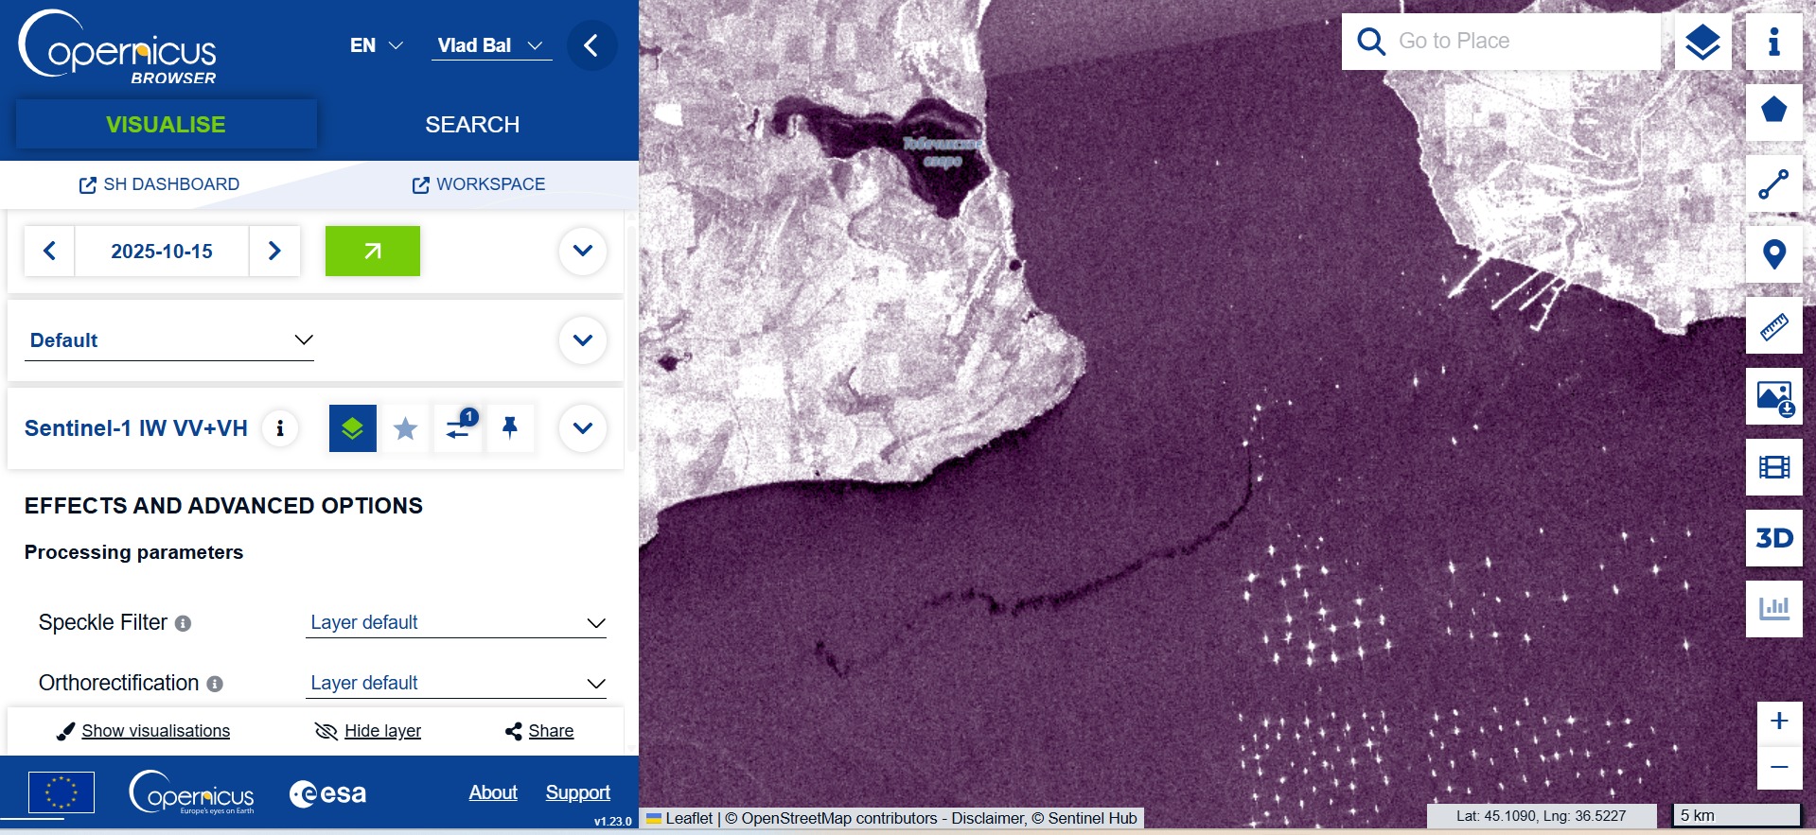The image size is (1816, 835).
Task: Click the Show visualisations link
Action: coord(155,731)
